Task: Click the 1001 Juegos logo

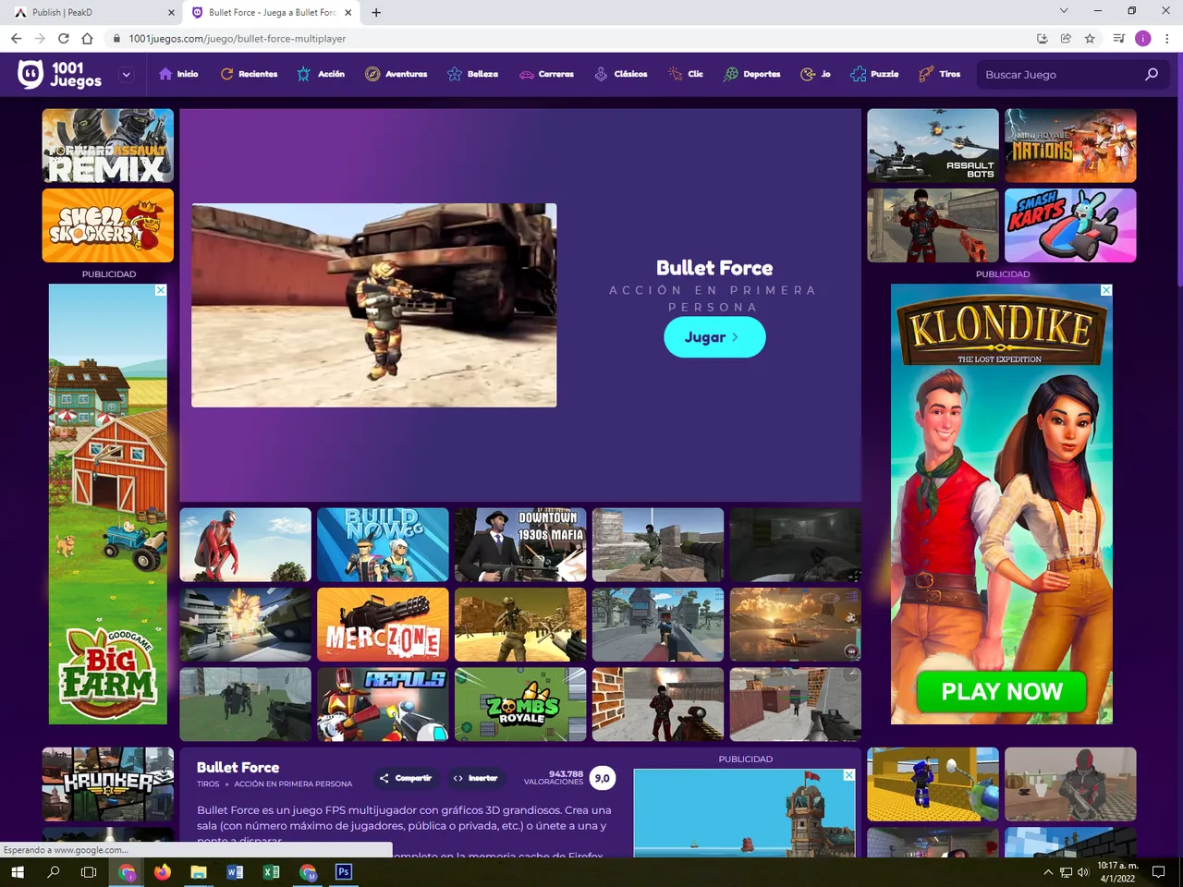Action: click(x=60, y=74)
